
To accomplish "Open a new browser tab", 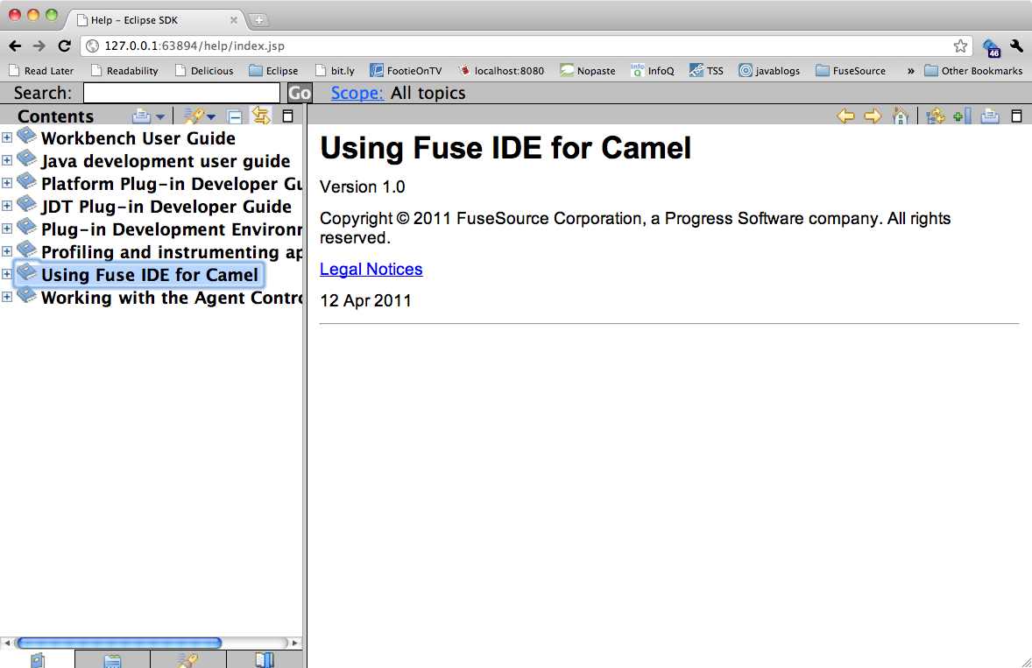I will 259,20.
